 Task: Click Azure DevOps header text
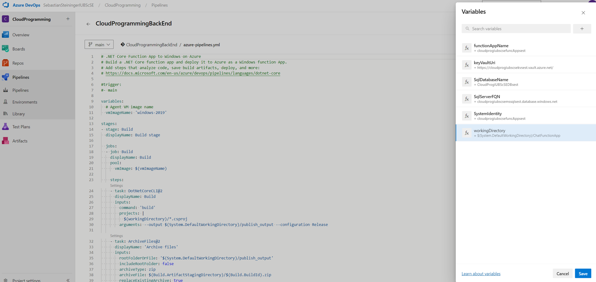26,5
